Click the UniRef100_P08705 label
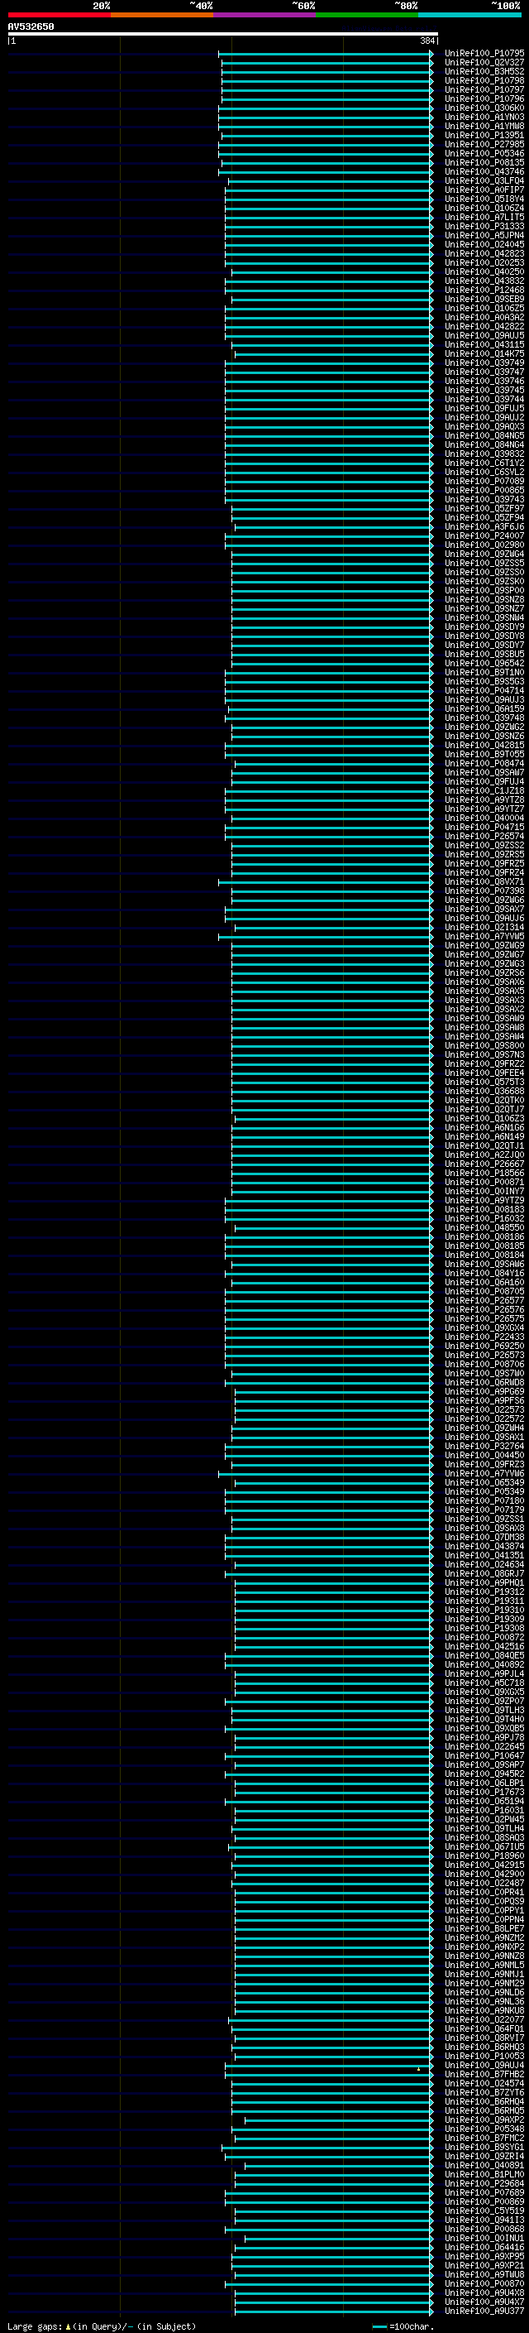 click(x=484, y=1292)
